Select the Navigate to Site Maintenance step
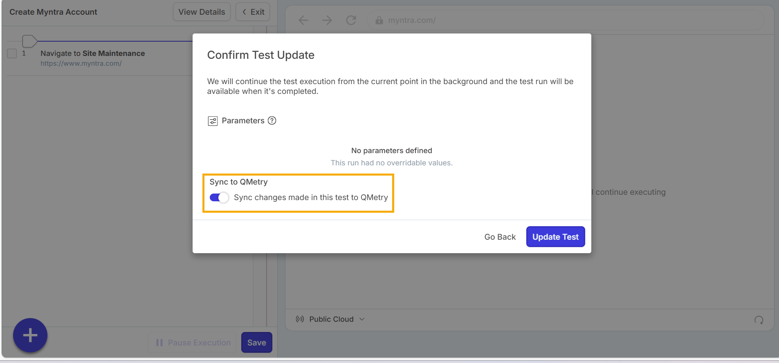Screen dimensions: 779x363 click(x=93, y=53)
